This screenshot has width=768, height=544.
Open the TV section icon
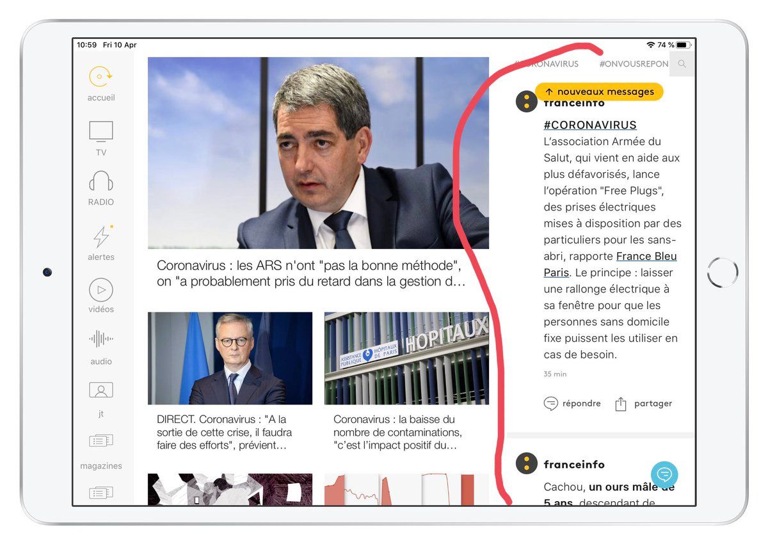101,132
